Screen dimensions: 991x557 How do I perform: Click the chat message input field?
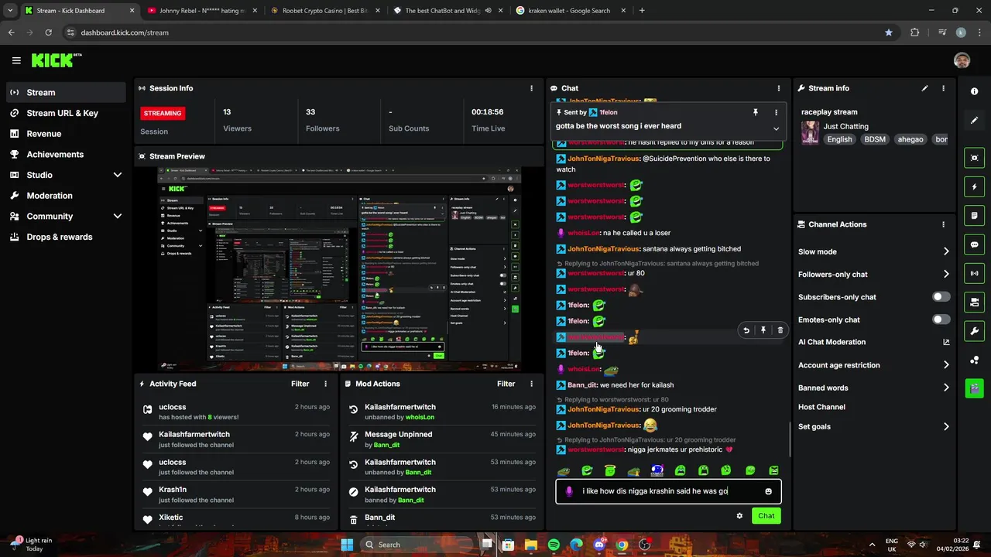point(668,491)
